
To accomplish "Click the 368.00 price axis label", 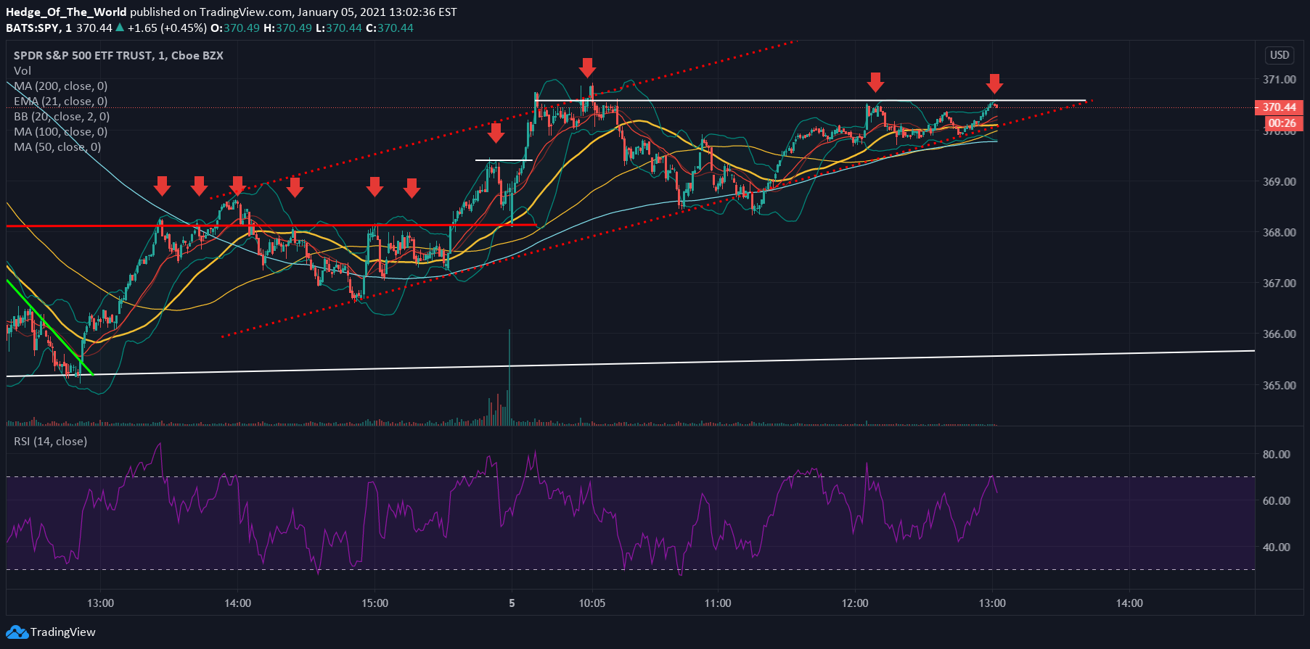I will point(1279,232).
